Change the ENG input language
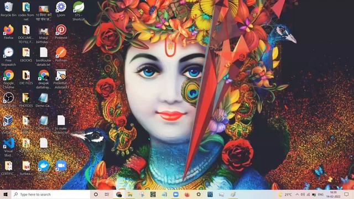Image resolution: width=354 pixels, height=199 pixels. 320,194
